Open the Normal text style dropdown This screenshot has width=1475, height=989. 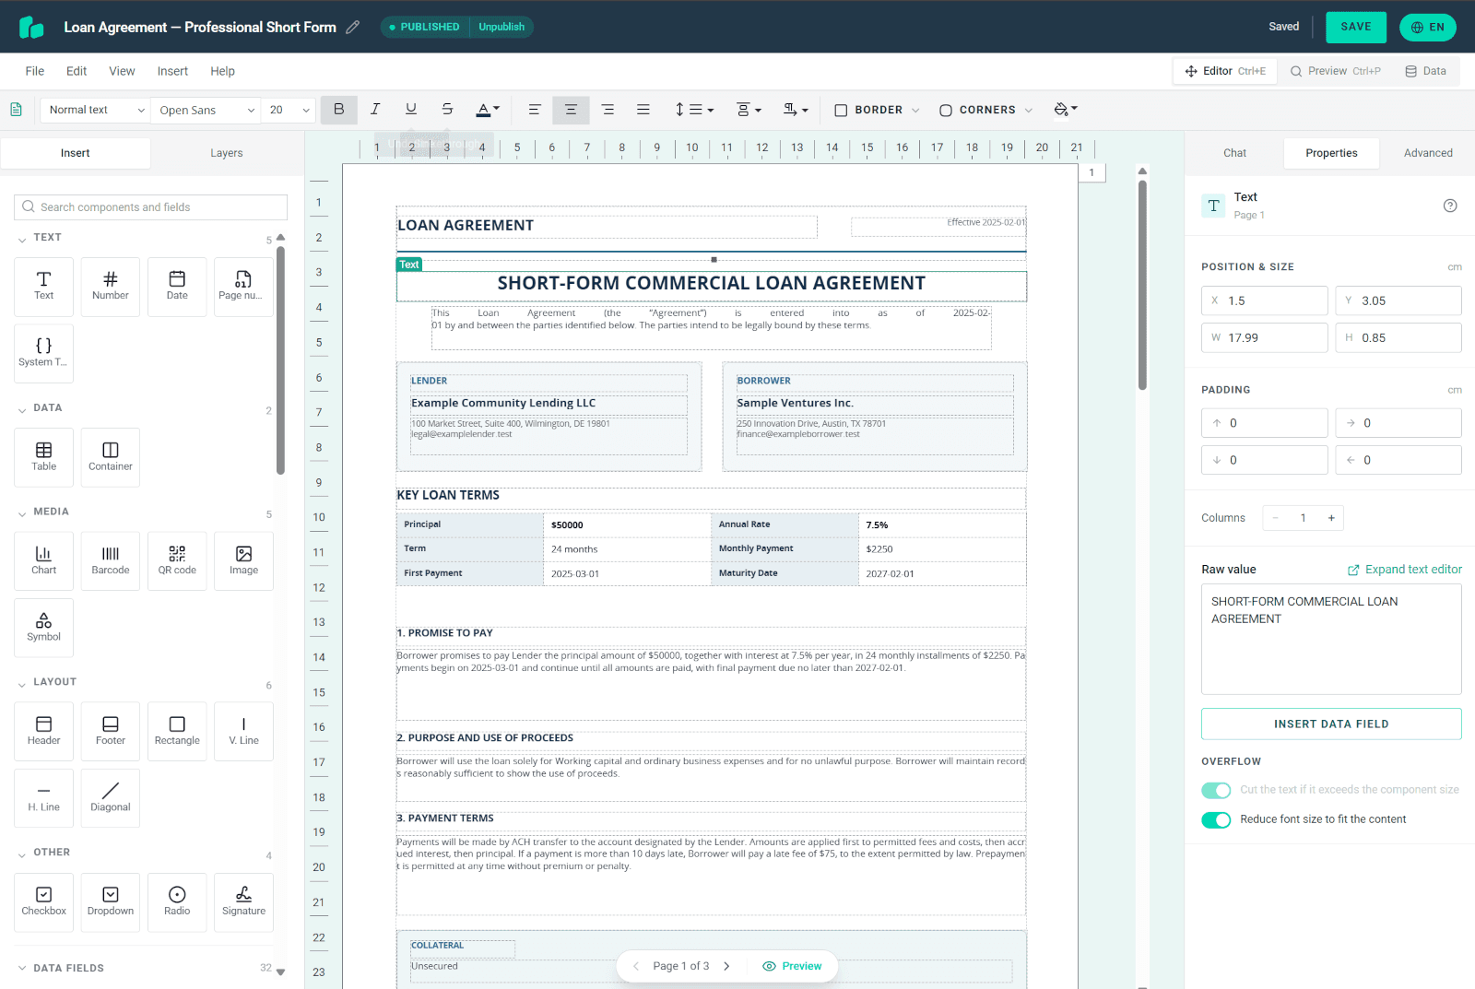point(95,110)
